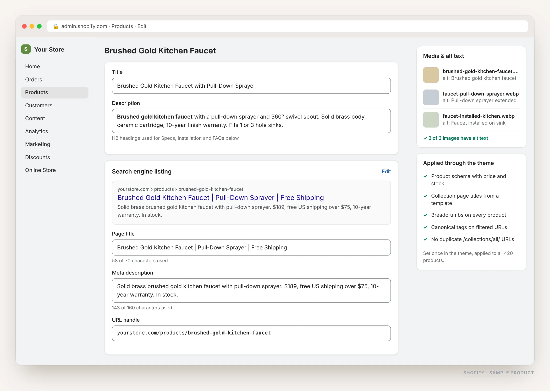Click the '3 of 3 images have alt text' status
550x391 pixels.
(x=456, y=138)
